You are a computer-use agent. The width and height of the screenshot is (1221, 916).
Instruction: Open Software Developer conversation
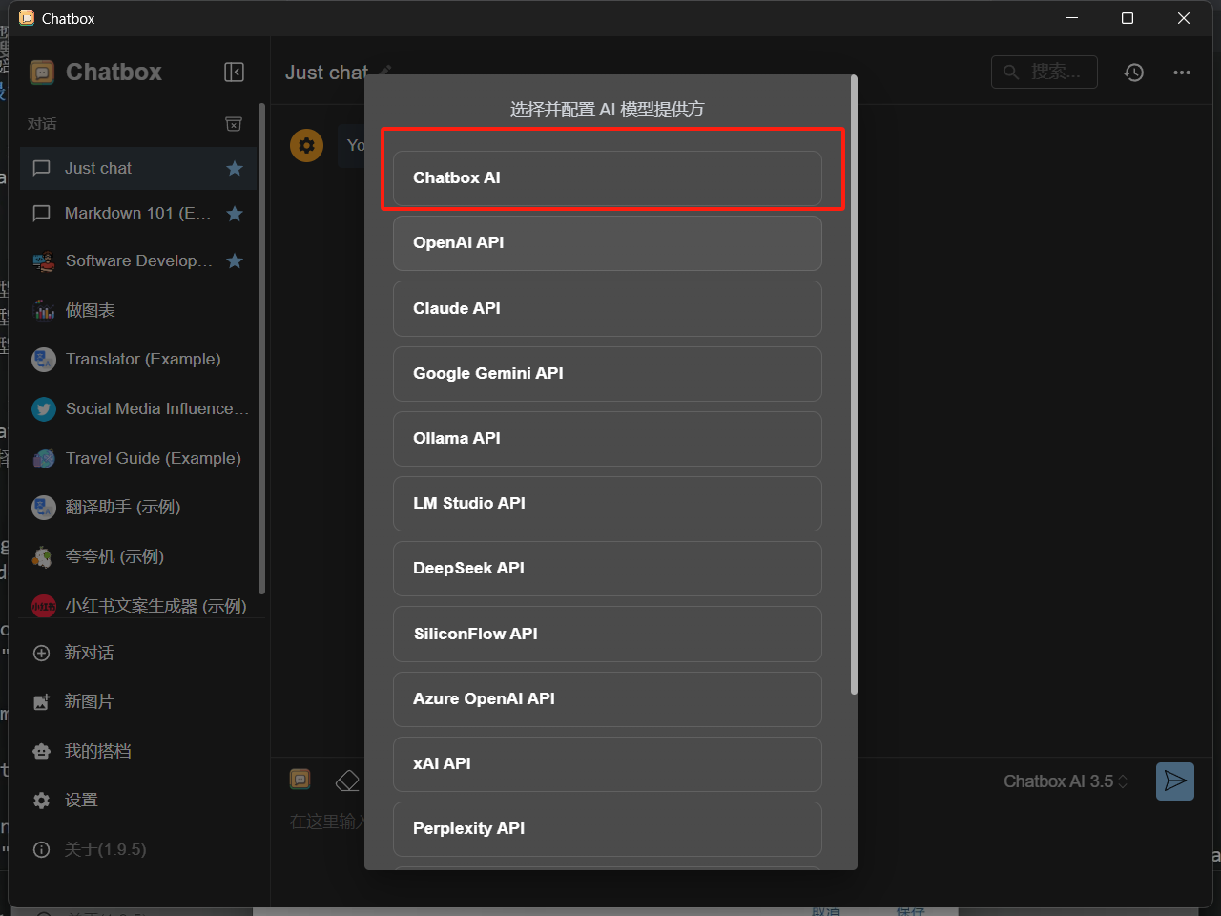138,260
